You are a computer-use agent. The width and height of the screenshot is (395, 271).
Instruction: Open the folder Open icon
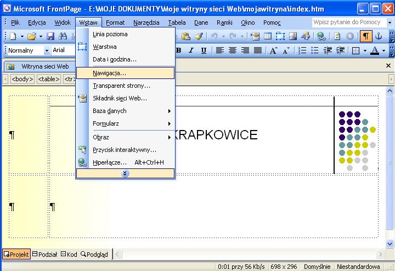[x=32, y=37]
